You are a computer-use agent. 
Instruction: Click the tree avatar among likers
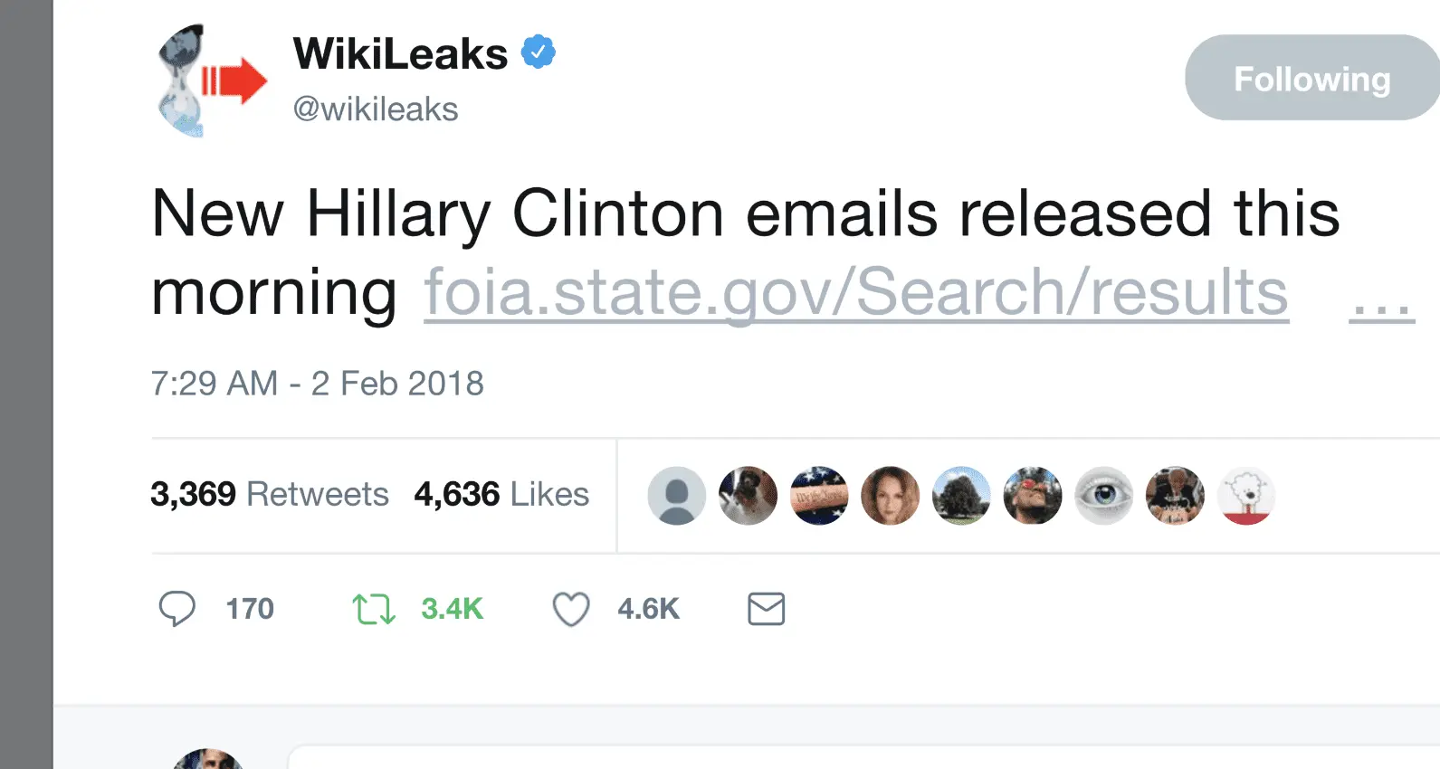[x=961, y=496]
